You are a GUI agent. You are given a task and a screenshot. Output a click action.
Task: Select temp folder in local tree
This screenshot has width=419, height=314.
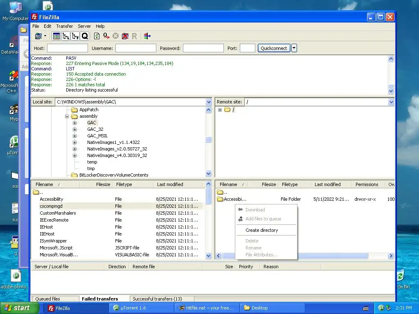click(x=92, y=162)
